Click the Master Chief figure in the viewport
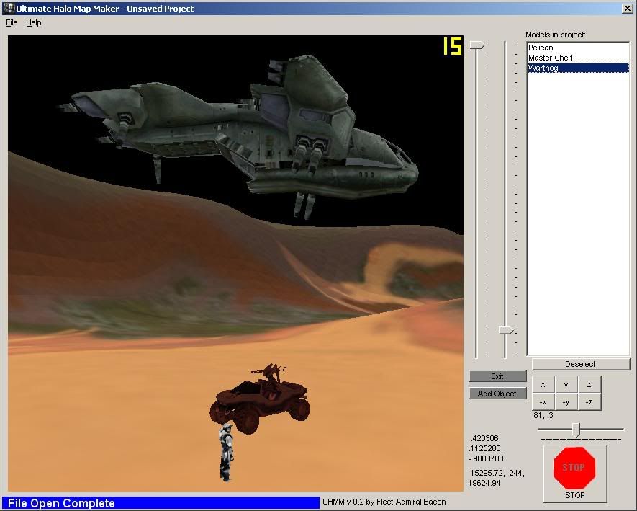The image size is (637, 511). tap(226, 452)
